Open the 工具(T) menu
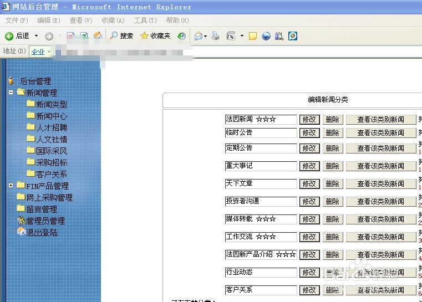 click(145, 21)
